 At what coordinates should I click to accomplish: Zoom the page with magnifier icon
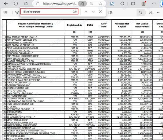coord(91,4)
